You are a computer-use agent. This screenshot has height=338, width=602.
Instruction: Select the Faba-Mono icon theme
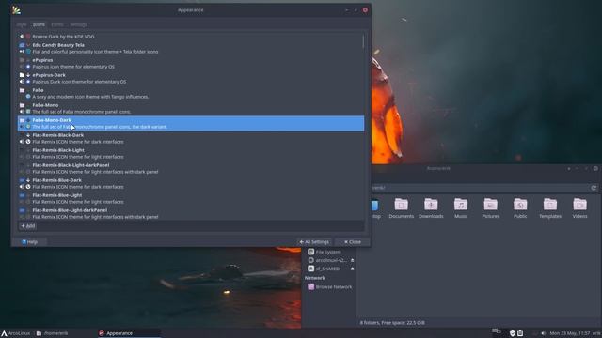tap(191, 108)
